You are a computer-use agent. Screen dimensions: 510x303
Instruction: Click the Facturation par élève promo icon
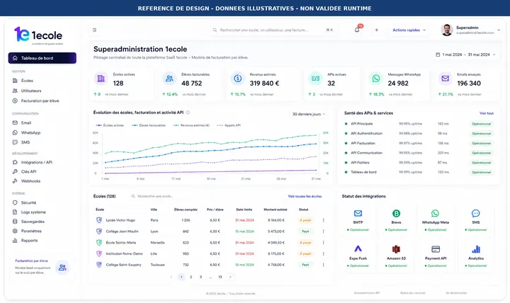click(62, 268)
